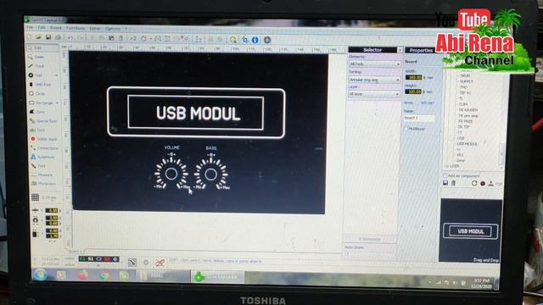Select SUPPLY in macro library tree
The image size is (543, 305).
pyautogui.click(x=467, y=81)
